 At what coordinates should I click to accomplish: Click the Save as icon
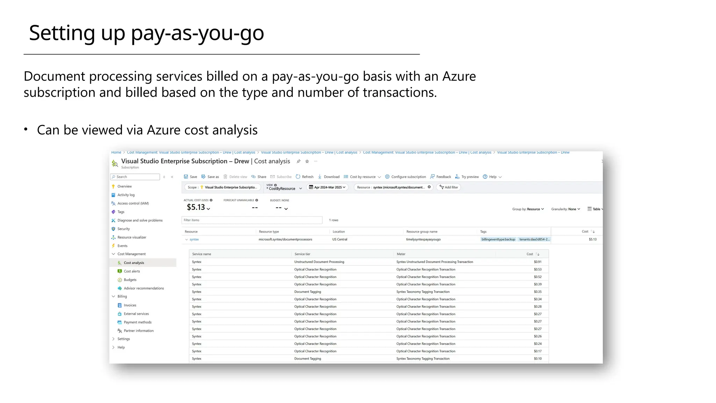(x=203, y=177)
